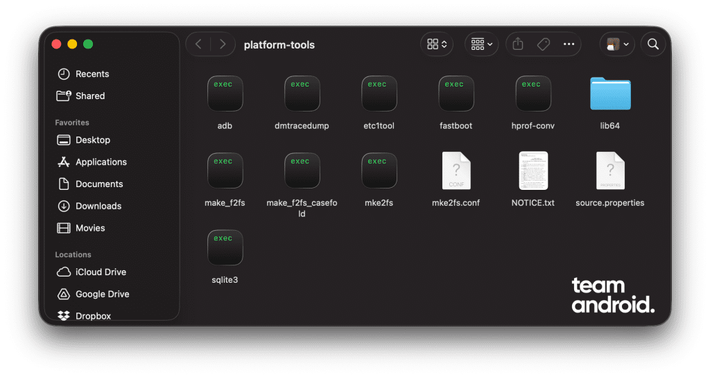710x377 pixels.
Task: Click the NOTICE.txt file name label
Action: point(533,203)
